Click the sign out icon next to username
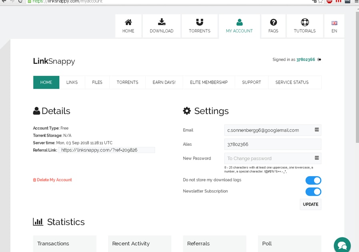The height and width of the screenshot is (252, 359). tap(319, 59)
